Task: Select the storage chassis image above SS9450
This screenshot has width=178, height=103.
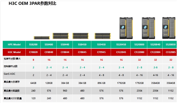Action: (103, 36)
